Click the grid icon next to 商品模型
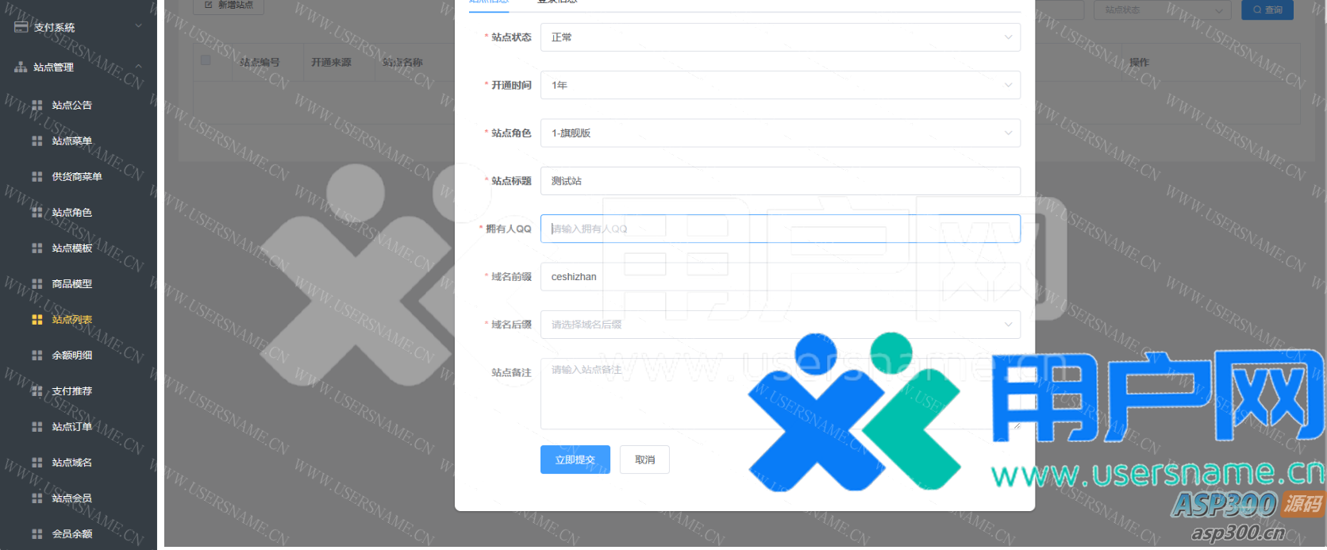 pos(37,283)
